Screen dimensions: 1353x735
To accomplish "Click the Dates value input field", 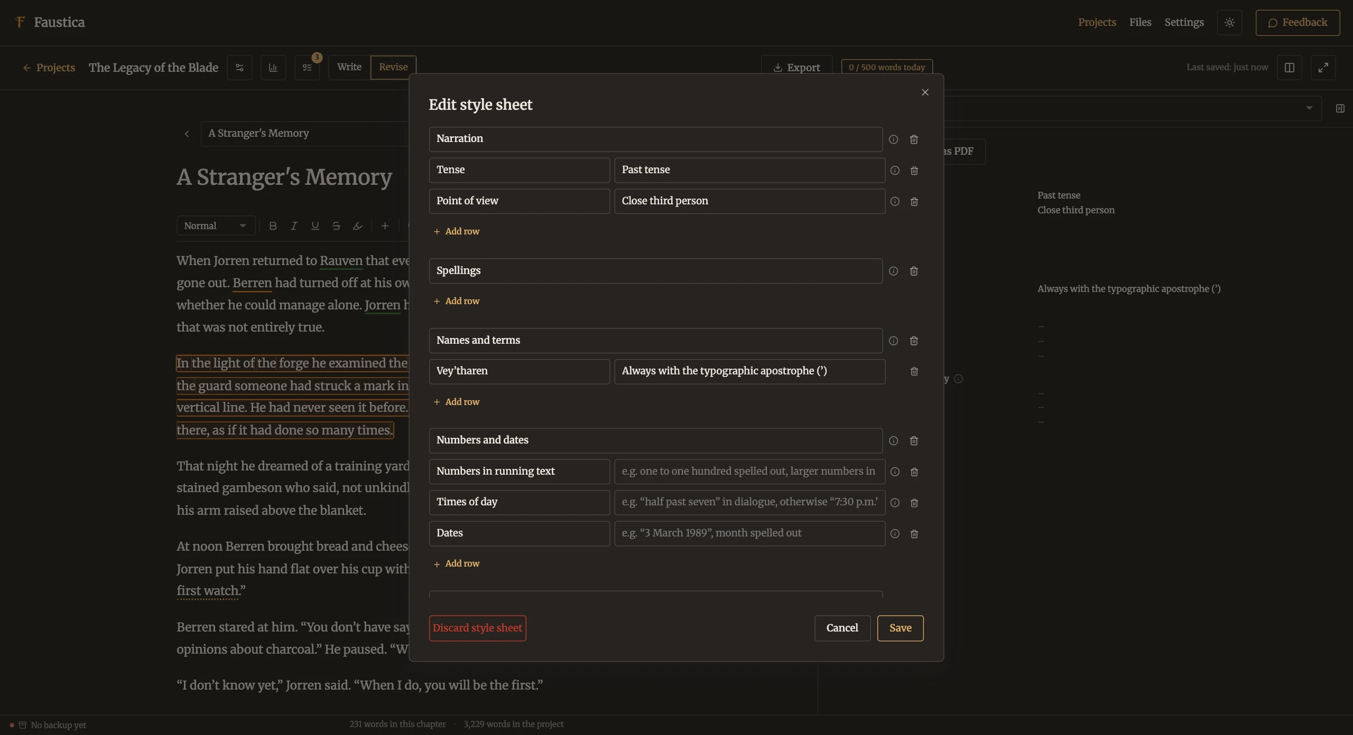I will pos(749,533).
